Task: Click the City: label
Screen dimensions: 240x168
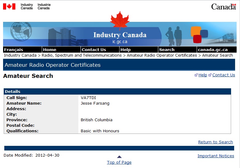Action: point(12,114)
